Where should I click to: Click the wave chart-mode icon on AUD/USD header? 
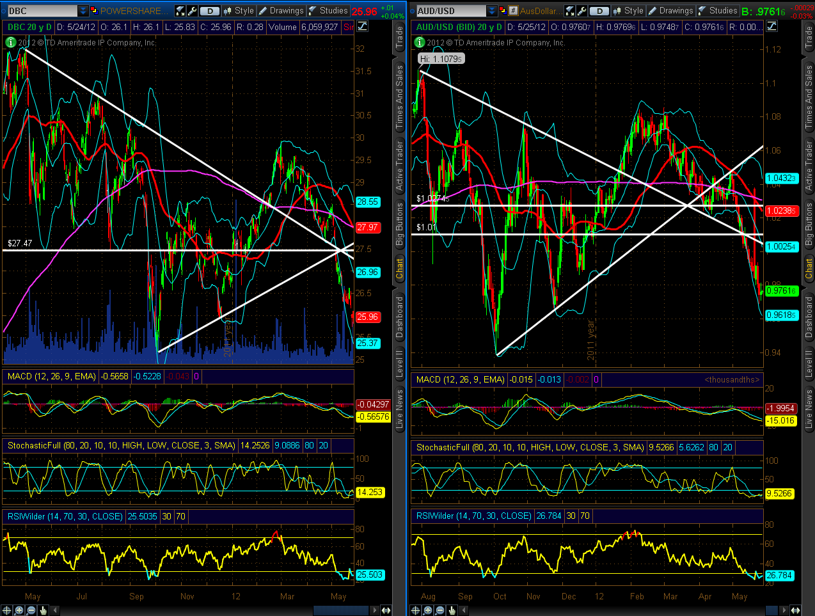point(772,26)
